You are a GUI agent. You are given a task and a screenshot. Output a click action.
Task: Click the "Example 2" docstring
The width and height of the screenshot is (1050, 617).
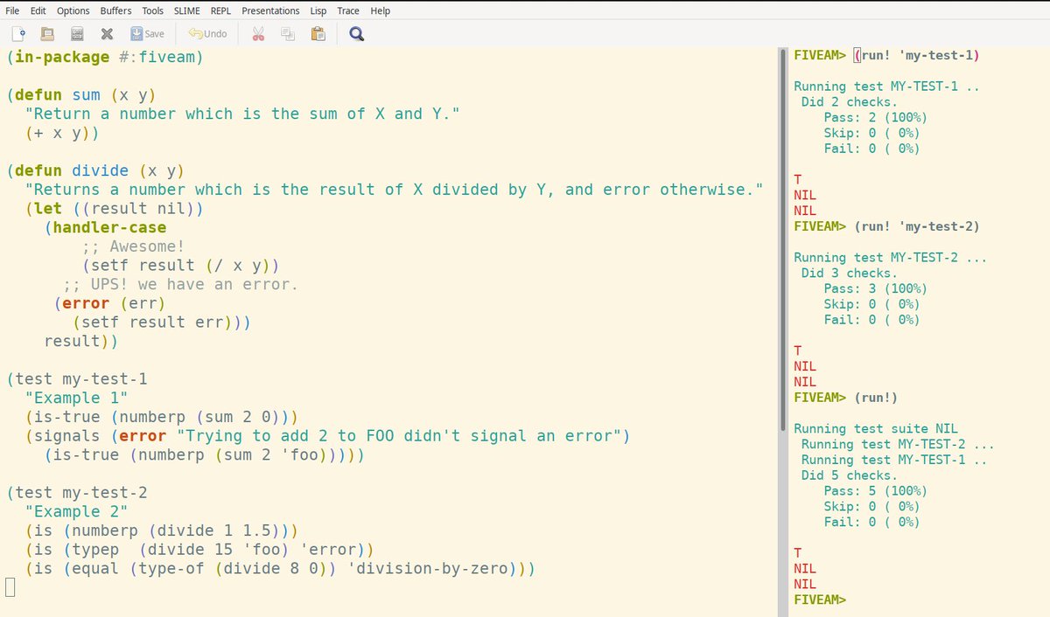pos(77,512)
